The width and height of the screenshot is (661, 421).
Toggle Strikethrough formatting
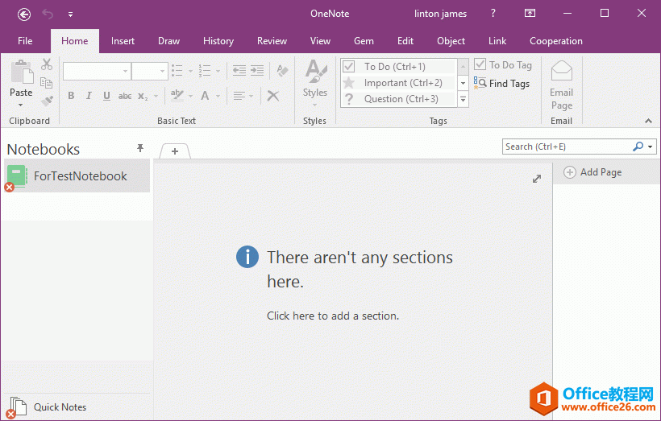[125, 96]
